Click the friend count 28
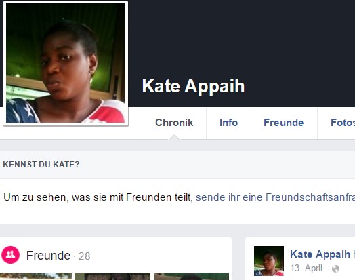 (x=85, y=256)
